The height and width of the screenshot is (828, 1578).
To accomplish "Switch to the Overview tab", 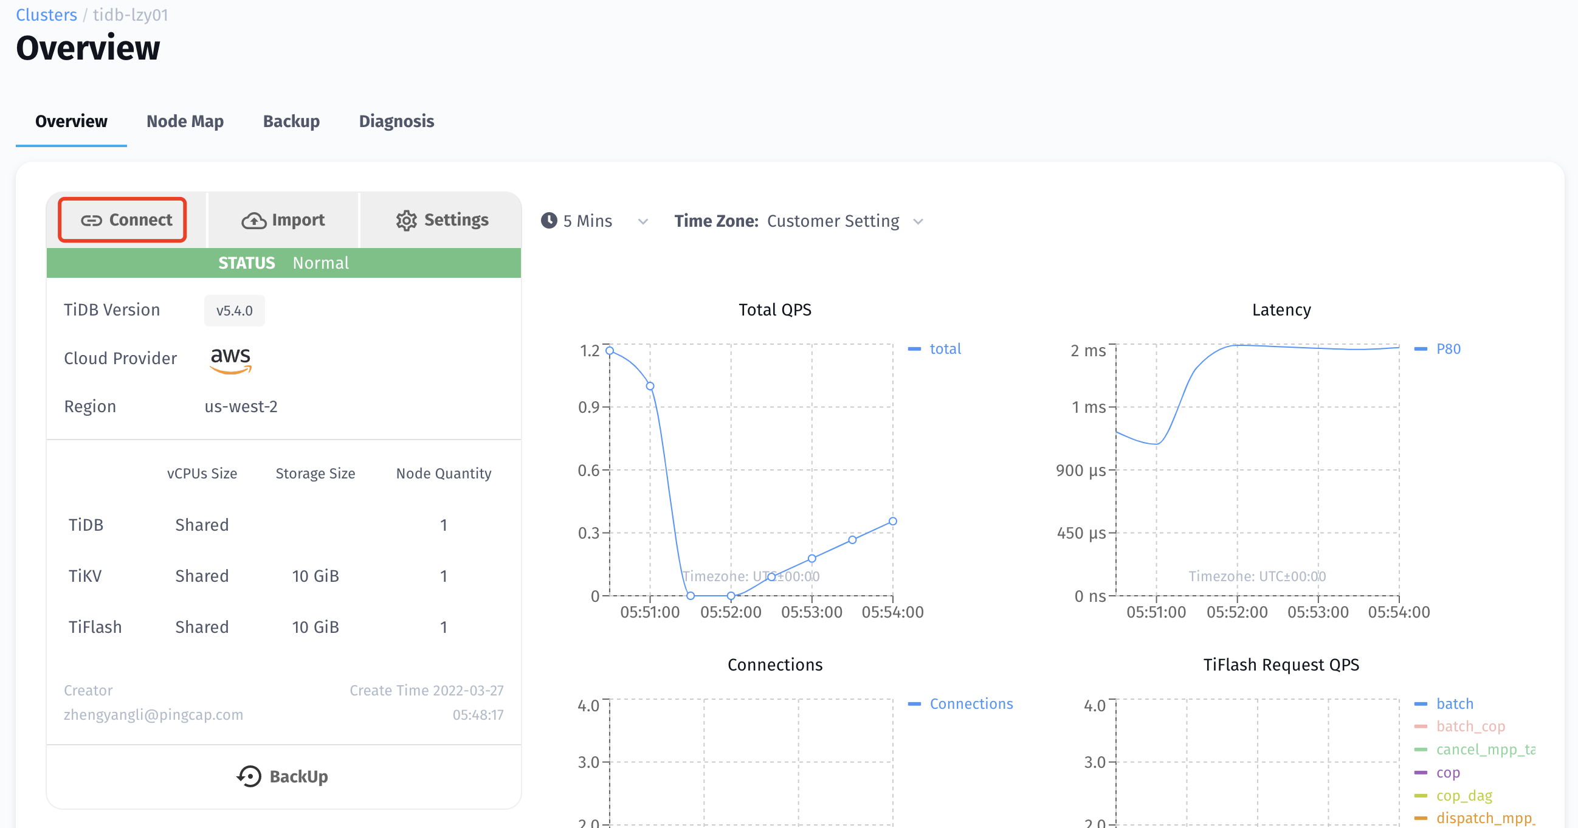I will pos(71,121).
